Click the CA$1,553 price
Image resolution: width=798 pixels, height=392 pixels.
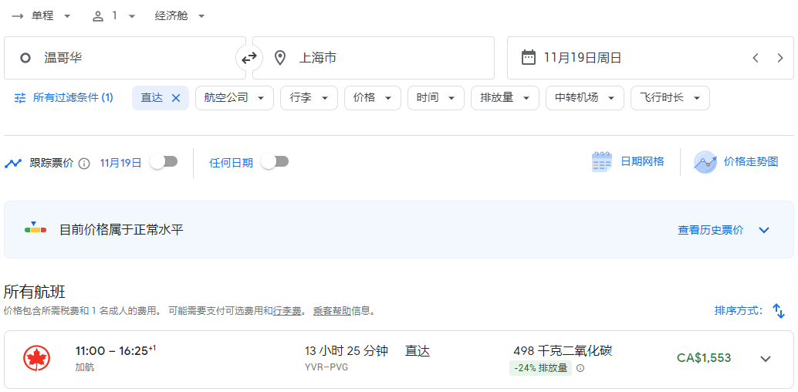704,358
